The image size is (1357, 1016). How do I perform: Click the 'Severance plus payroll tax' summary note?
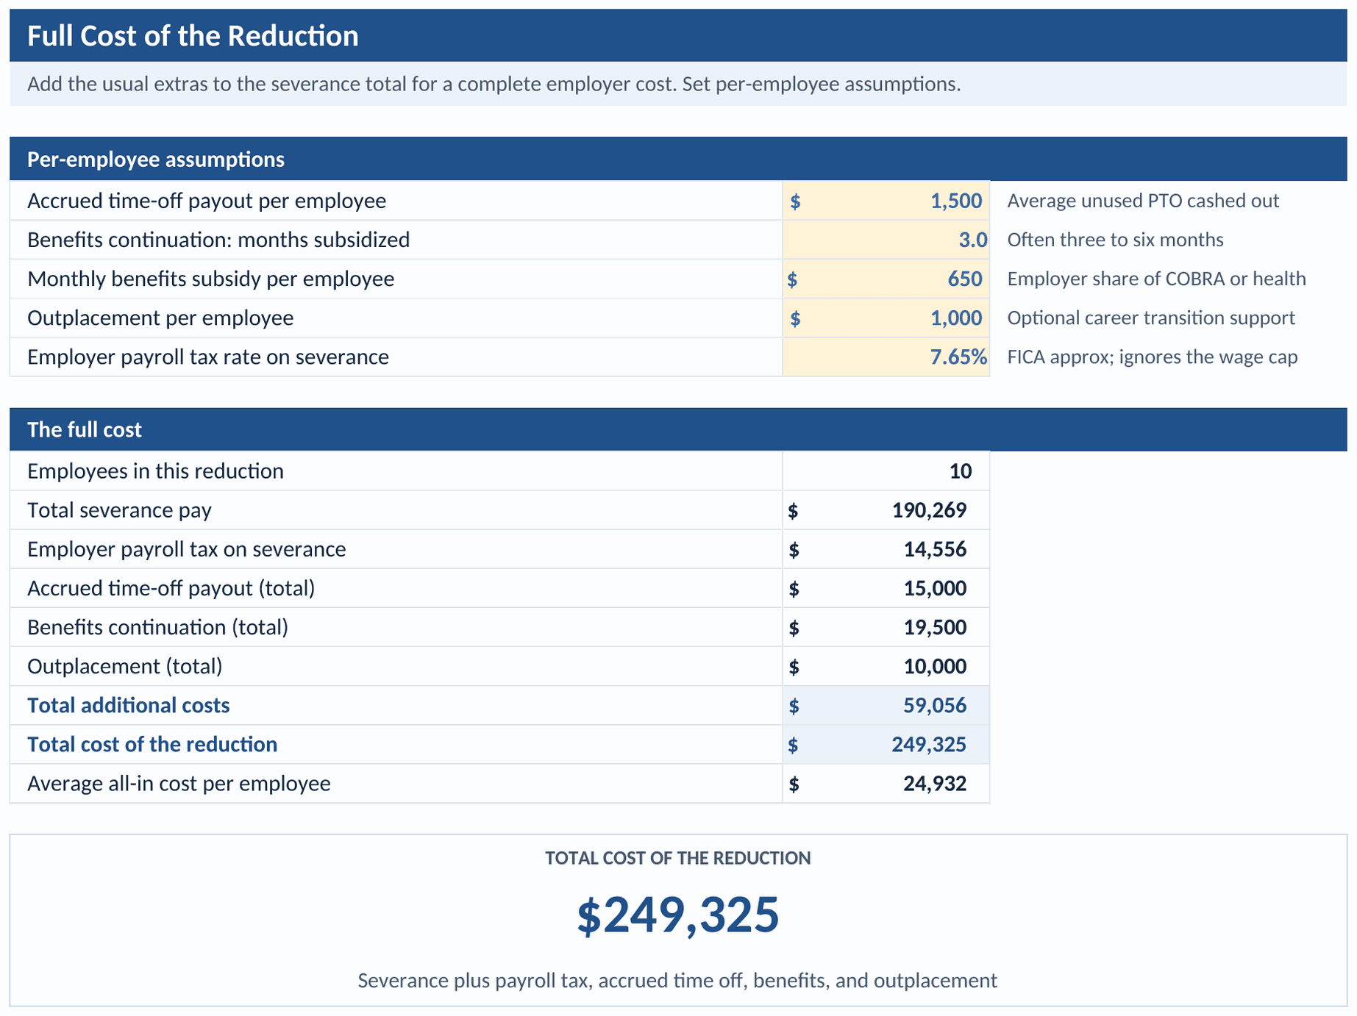(x=677, y=980)
